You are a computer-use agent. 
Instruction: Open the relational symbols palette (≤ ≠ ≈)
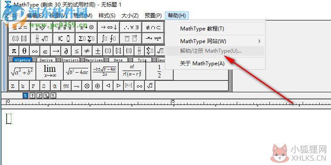click(x=20, y=27)
